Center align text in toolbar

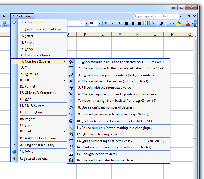click(x=133, y=23)
